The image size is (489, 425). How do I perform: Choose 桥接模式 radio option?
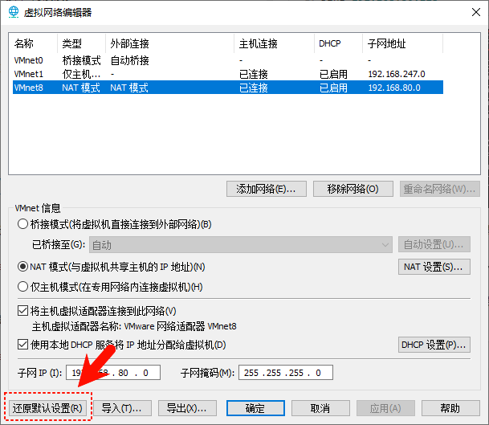pos(23,224)
